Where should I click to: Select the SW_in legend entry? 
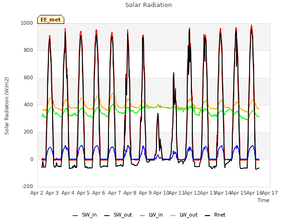pos(85,215)
